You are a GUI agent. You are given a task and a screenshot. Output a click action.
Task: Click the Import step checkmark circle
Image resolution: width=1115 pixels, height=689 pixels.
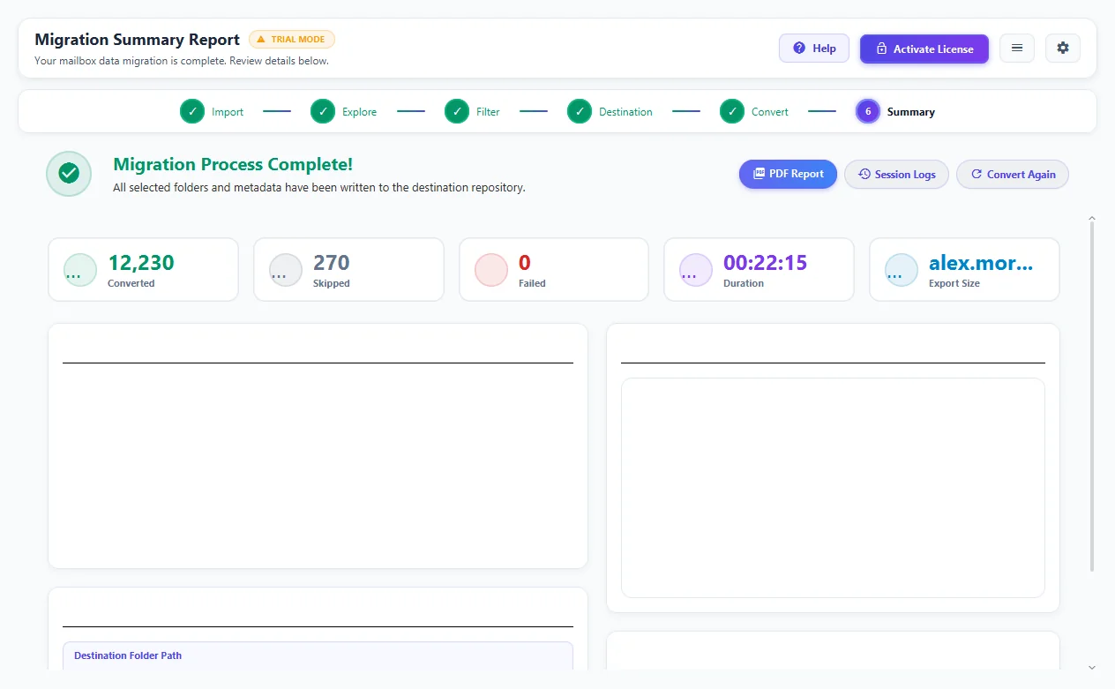click(192, 111)
